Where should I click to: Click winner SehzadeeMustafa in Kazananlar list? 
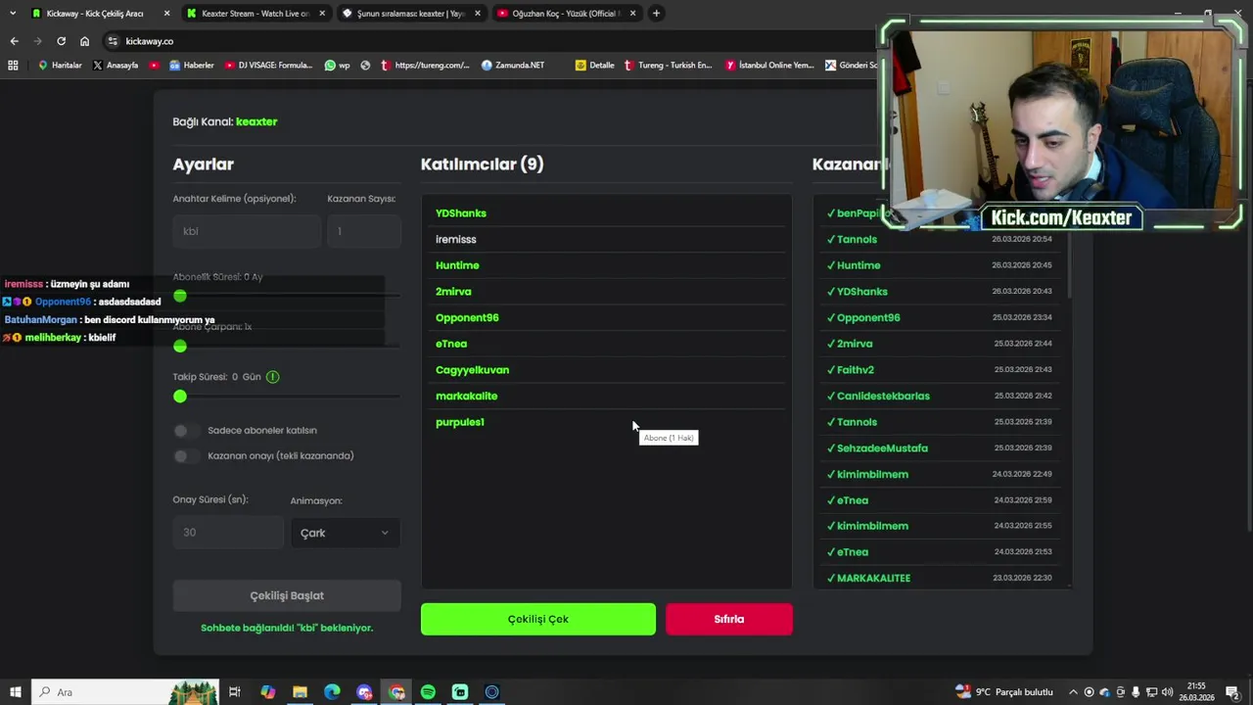(x=882, y=448)
